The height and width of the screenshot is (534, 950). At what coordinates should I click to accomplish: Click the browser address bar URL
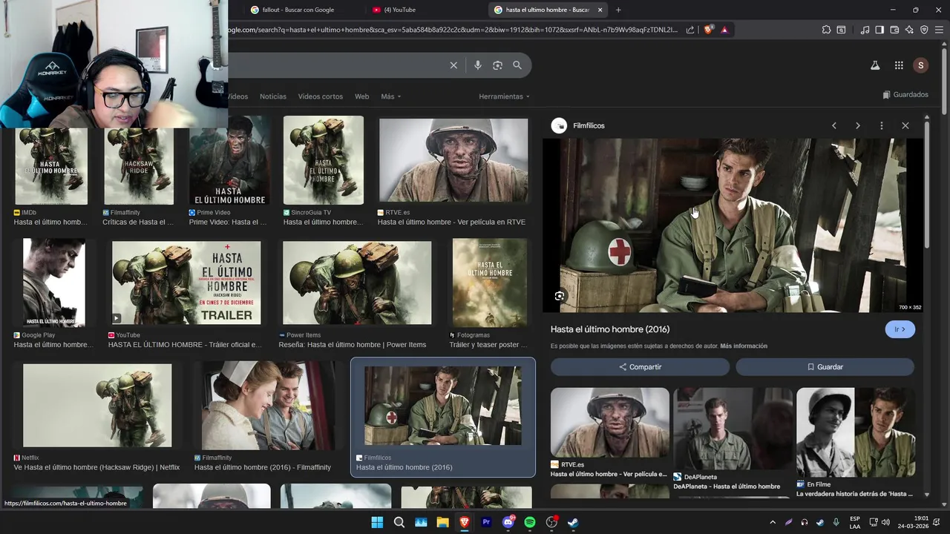[x=453, y=30]
